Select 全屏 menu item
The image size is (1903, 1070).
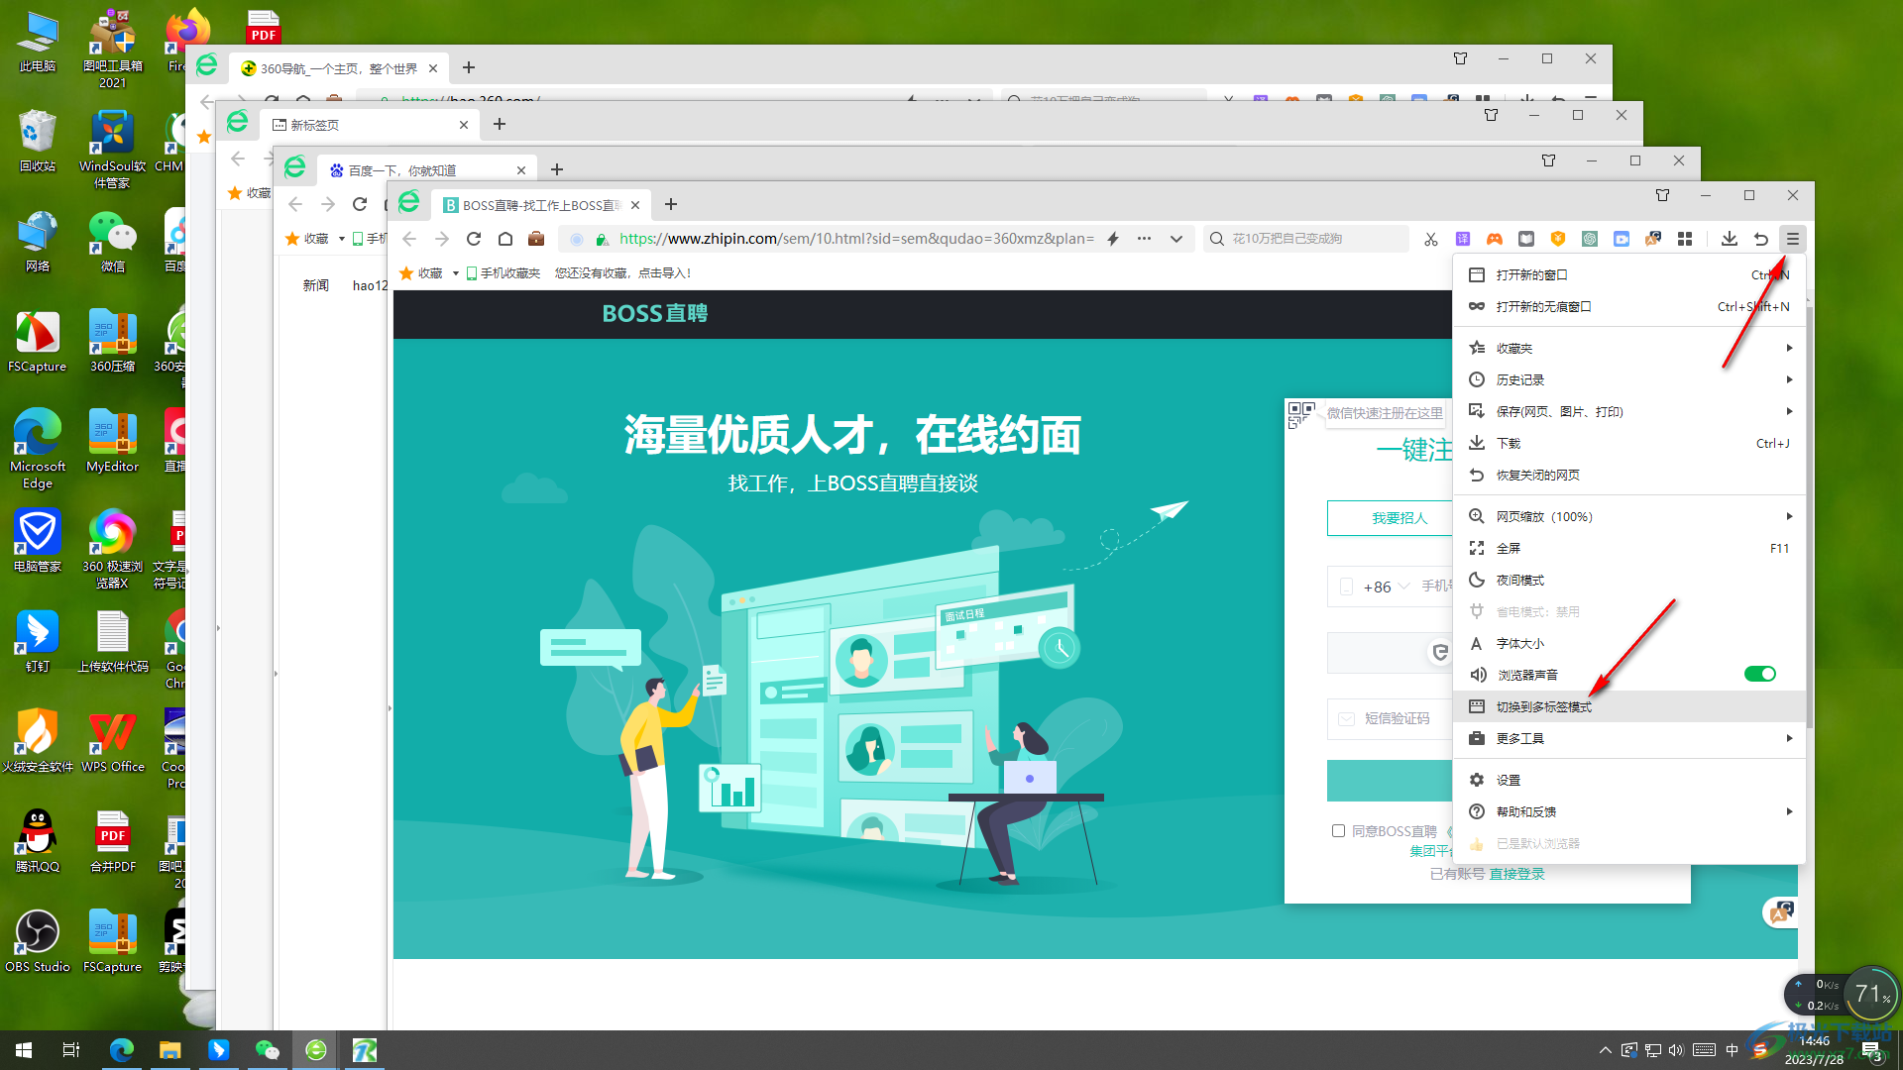pyautogui.click(x=1629, y=548)
